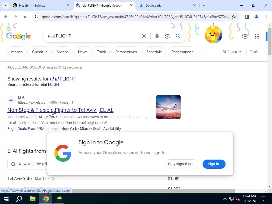272x204 pixels.
Task: Go back with the browser back arrow
Action: point(6,17)
